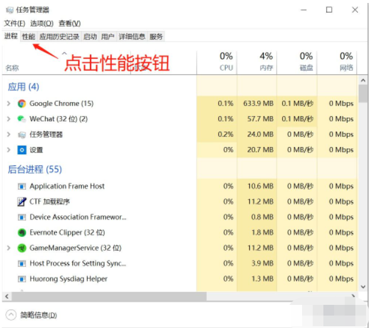Click the GameManagerService icon
Image resolution: width=369 pixels, height=328 pixels.
[x=22, y=248]
